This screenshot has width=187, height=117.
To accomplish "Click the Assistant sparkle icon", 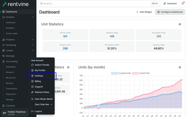I will click(165, 4).
